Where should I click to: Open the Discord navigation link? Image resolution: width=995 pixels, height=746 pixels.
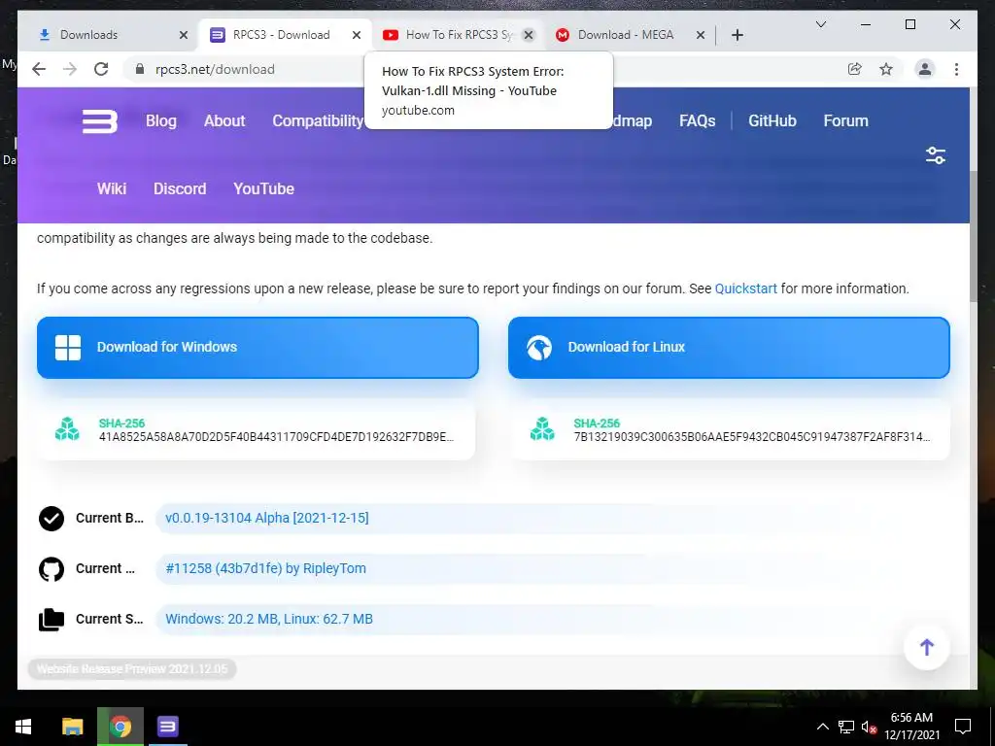pyautogui.click(x=180, y=188)
